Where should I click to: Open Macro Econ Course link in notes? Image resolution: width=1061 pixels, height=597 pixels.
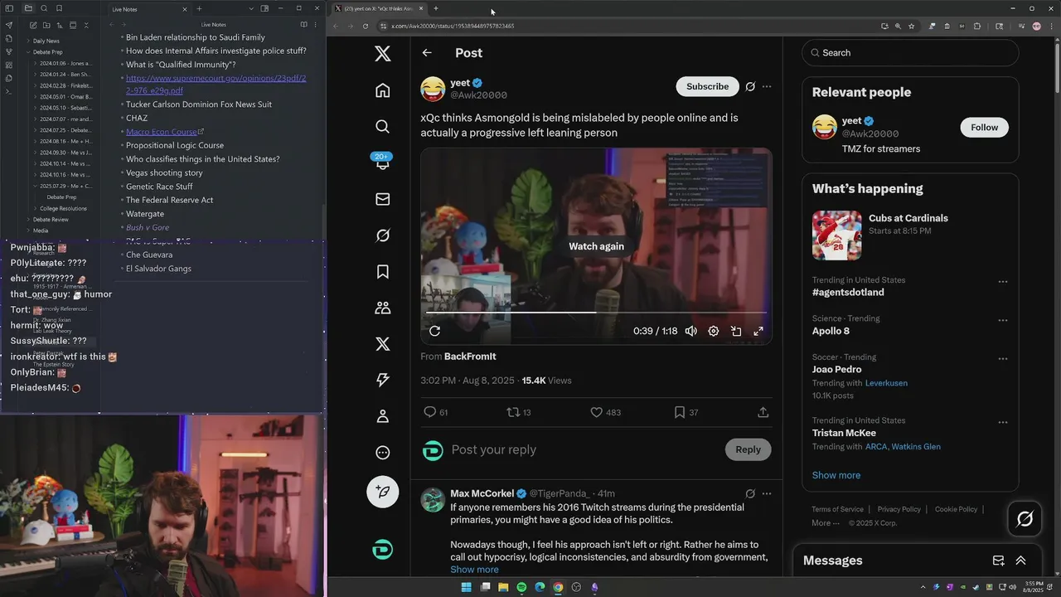[x=162, y=132]
